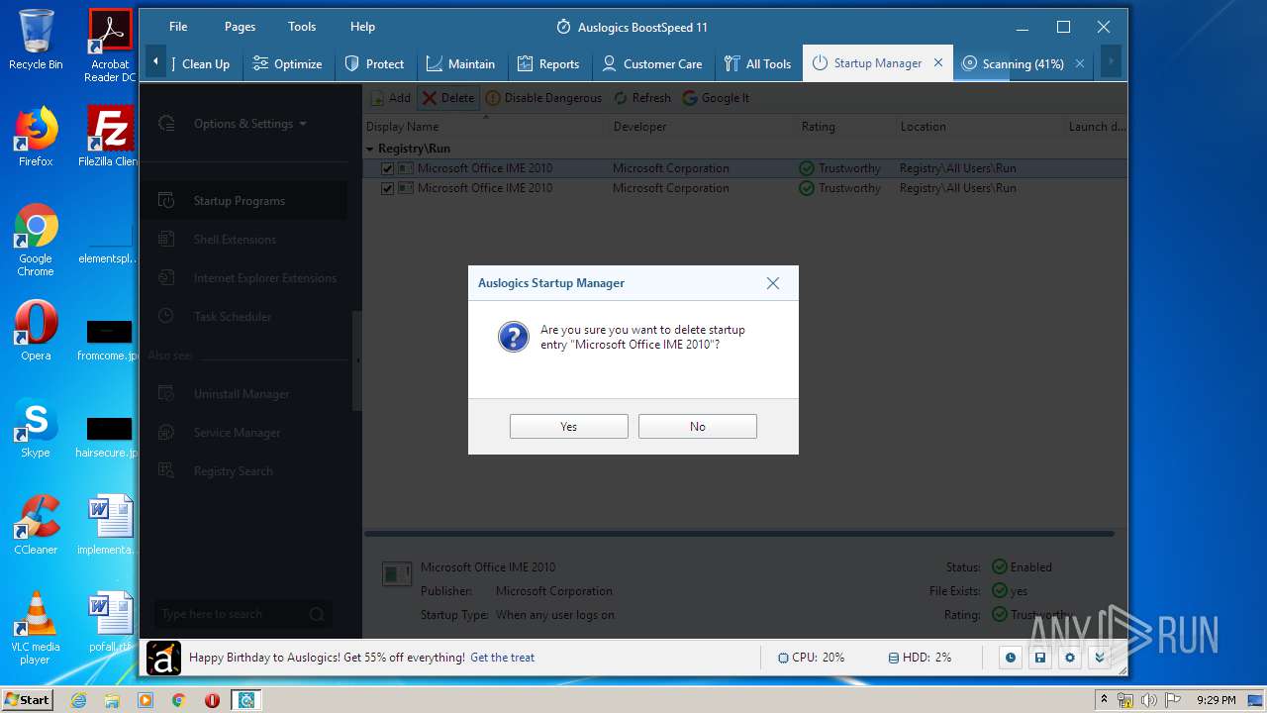The image size is (1267, 713).
Task: Uncheck first Microsoft Office IME 2010 entry
Action: pos(387,168)
